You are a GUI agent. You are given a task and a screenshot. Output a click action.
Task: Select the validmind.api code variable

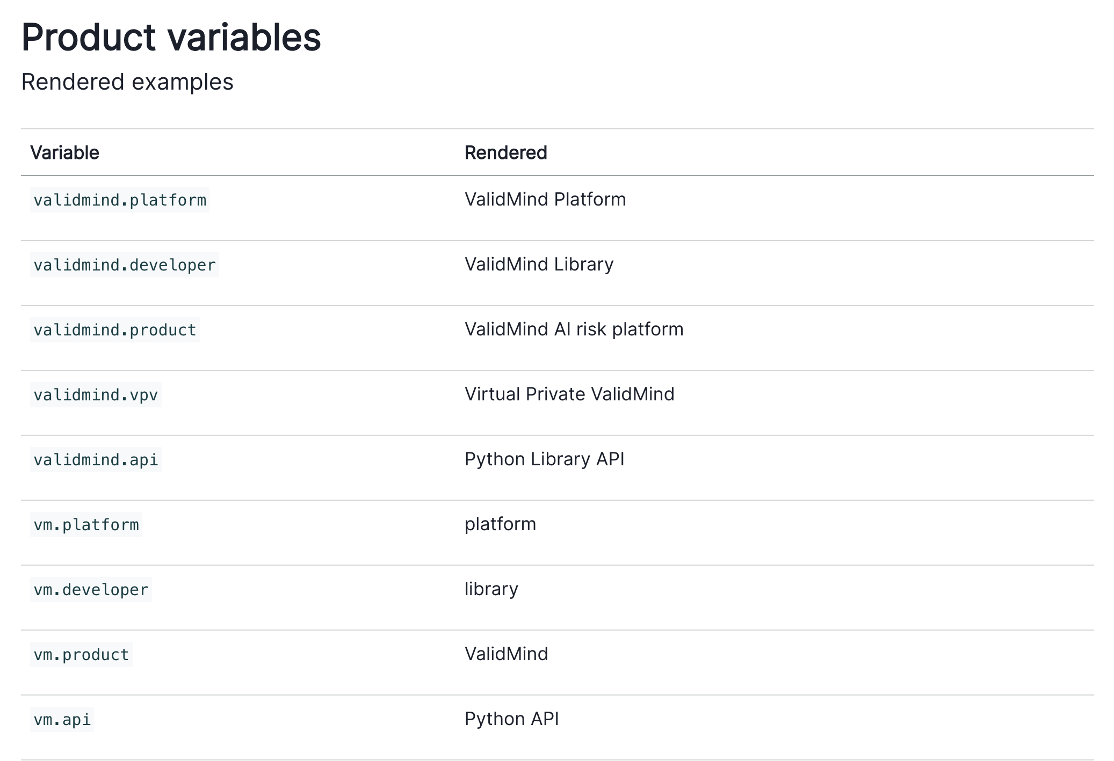pos(96,460)
